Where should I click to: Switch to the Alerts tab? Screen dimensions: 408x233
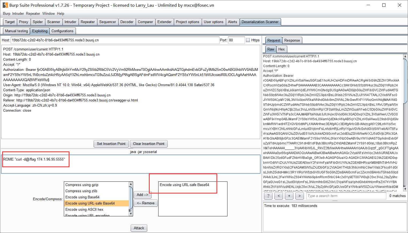point(233,22)
